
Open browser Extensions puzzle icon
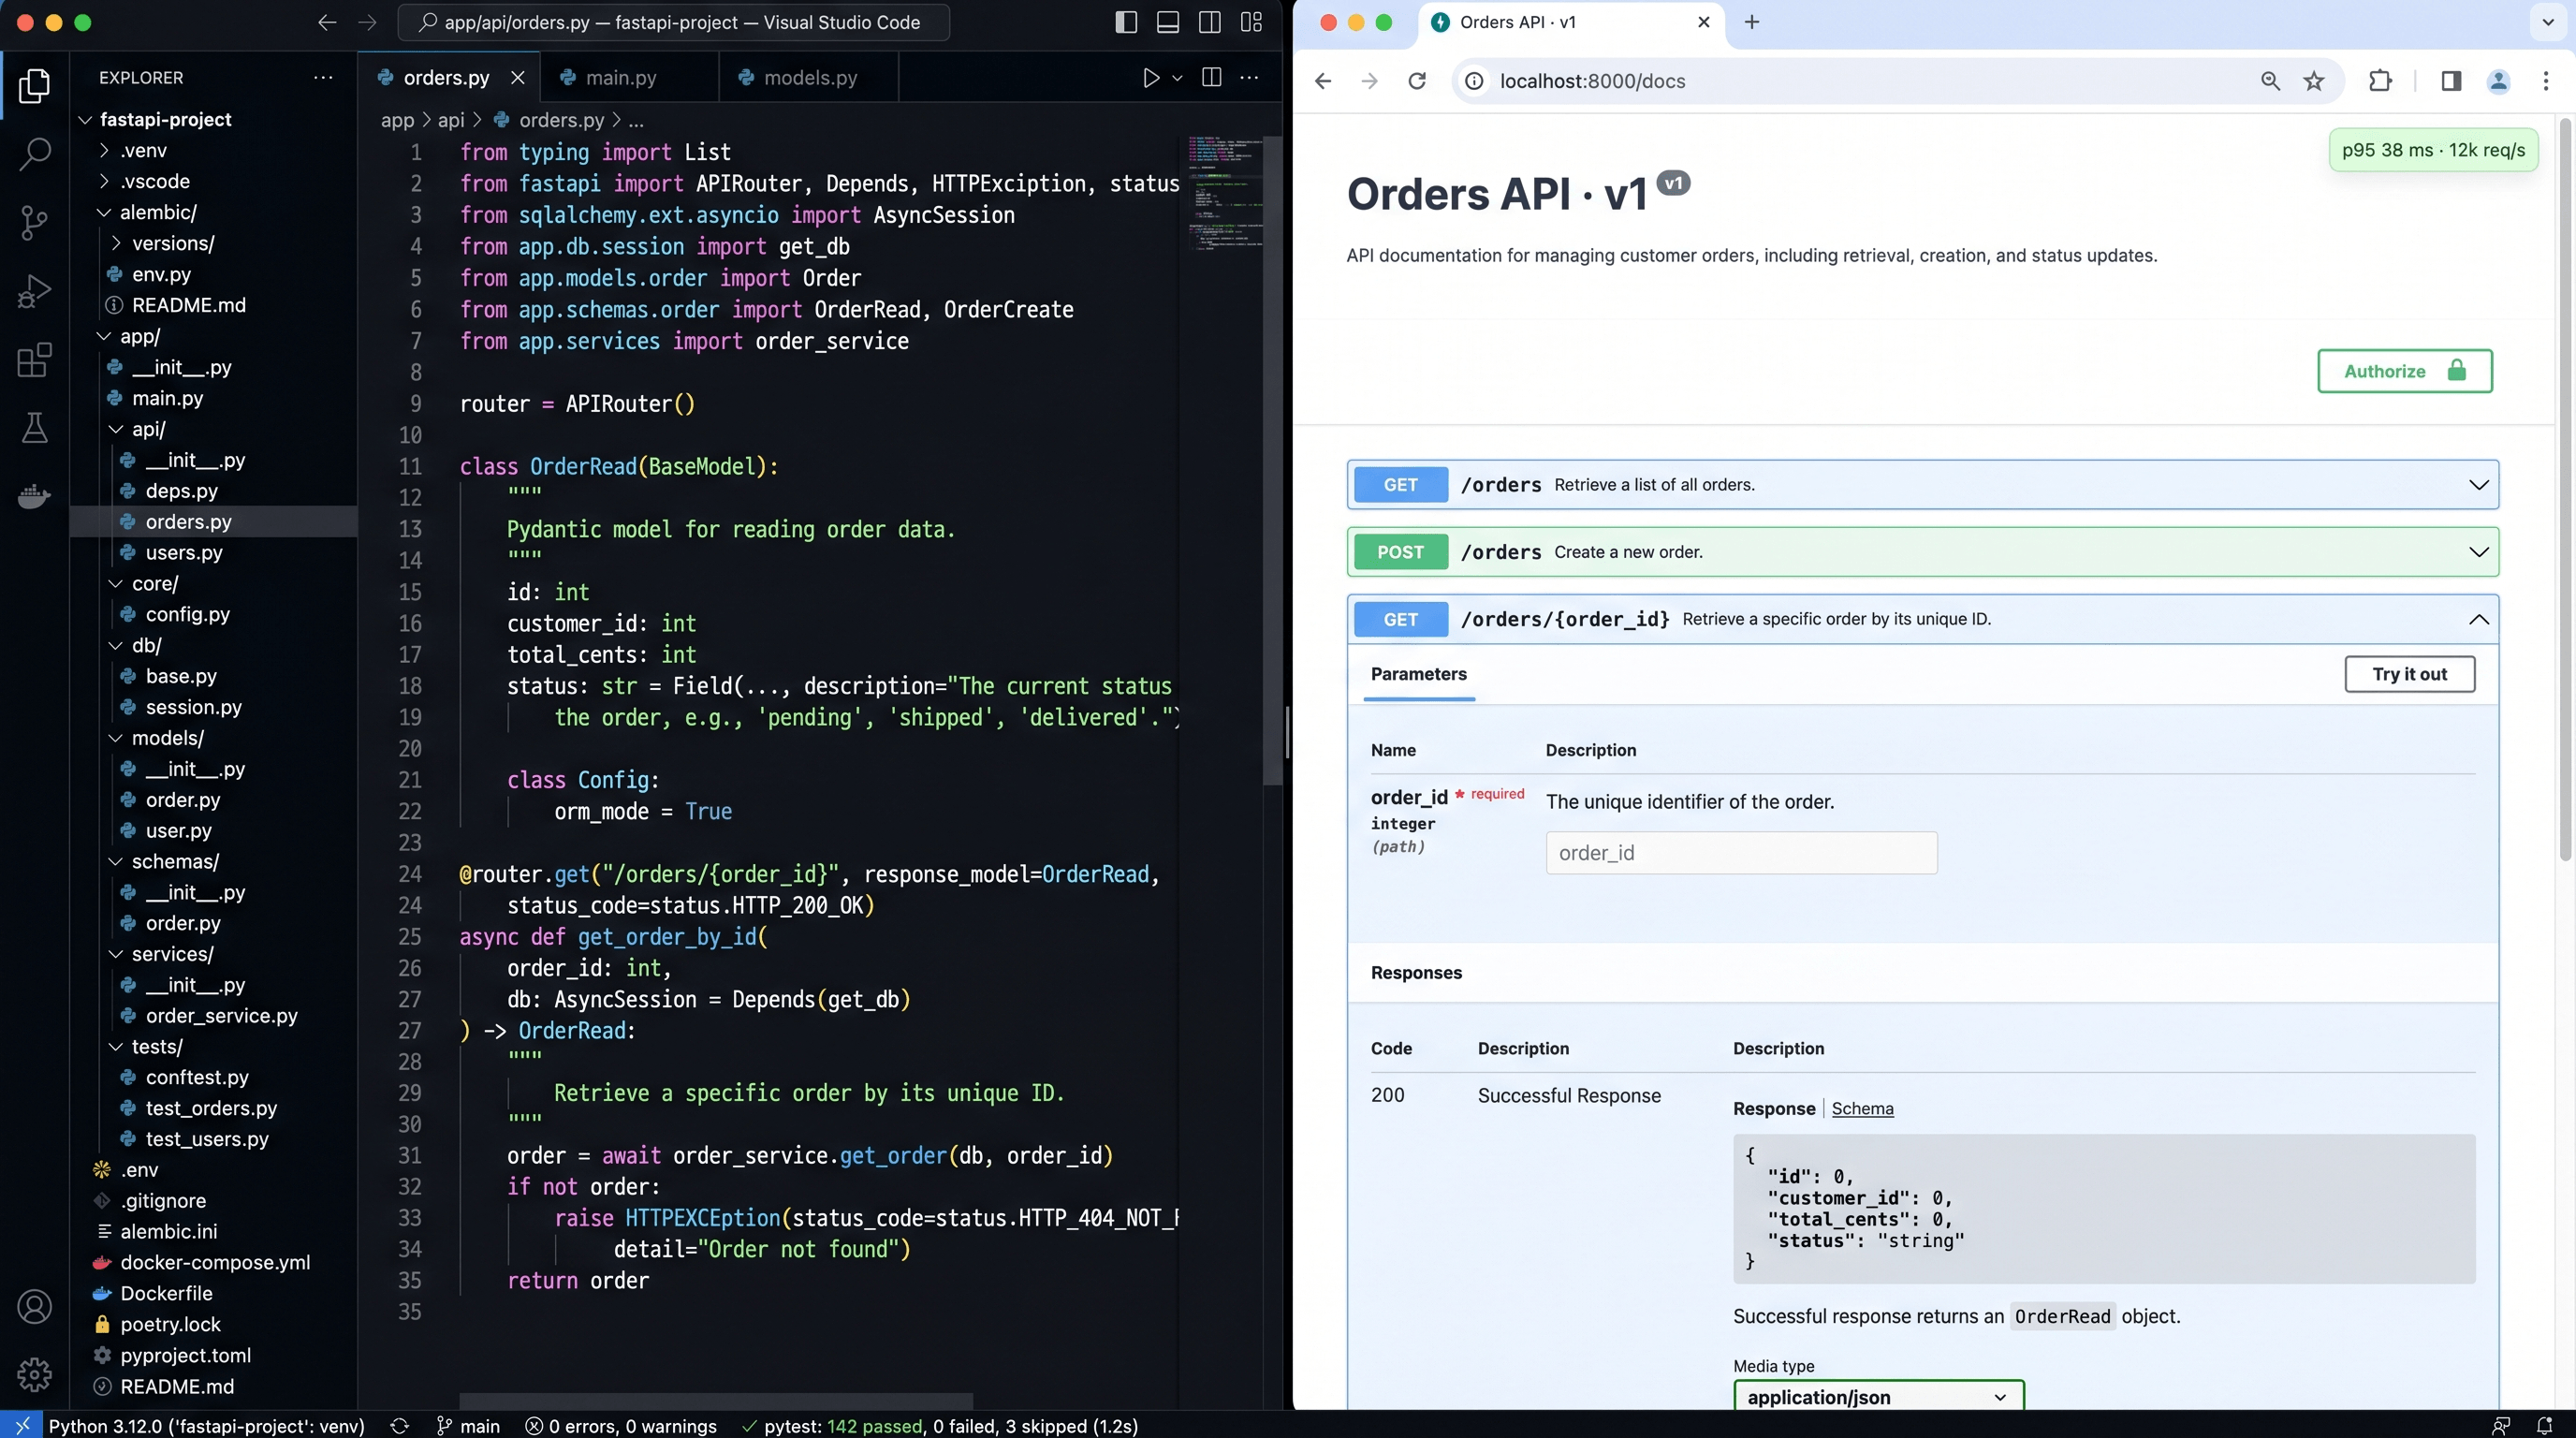click(2380, 81)
